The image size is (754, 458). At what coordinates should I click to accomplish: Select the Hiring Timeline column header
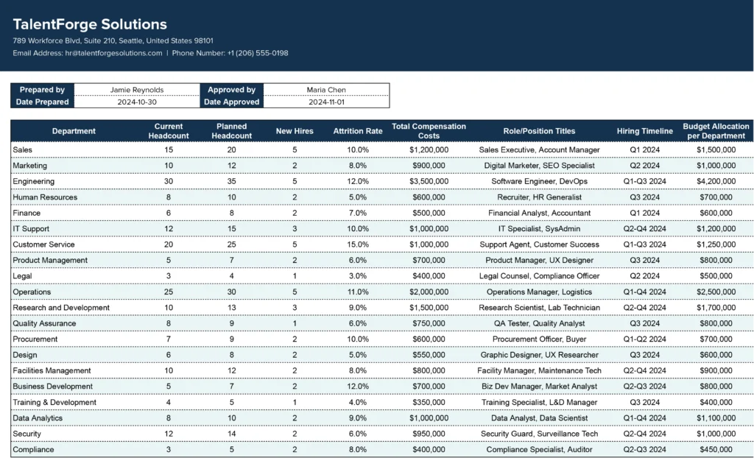tap(644, 131)
